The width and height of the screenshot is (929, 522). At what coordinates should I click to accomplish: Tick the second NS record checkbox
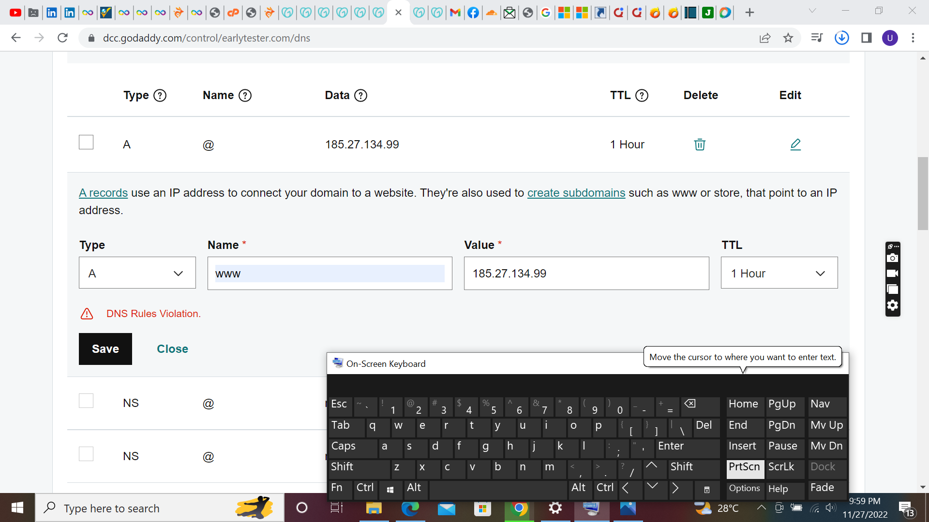pos(86,454)
